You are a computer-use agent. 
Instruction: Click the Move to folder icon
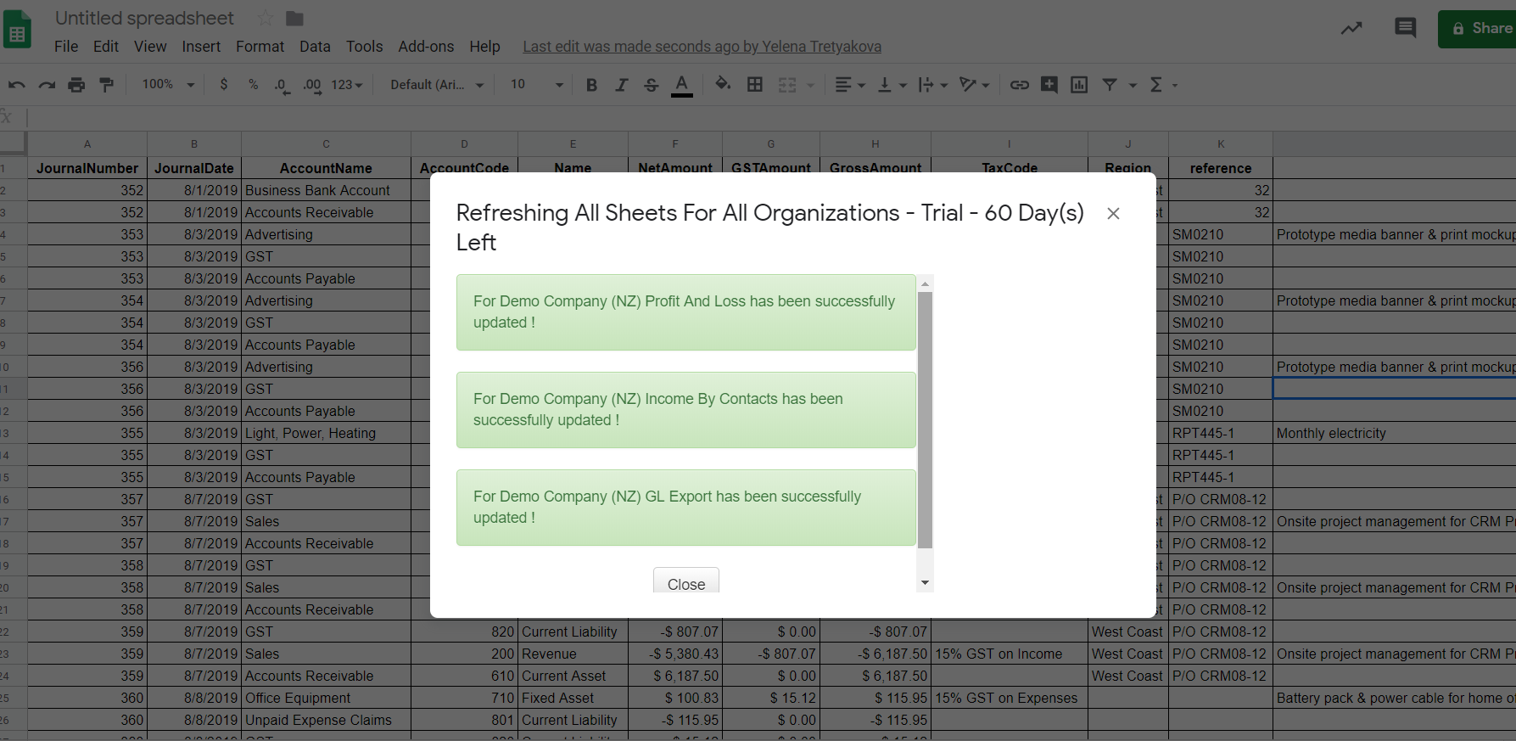[294, 18]
